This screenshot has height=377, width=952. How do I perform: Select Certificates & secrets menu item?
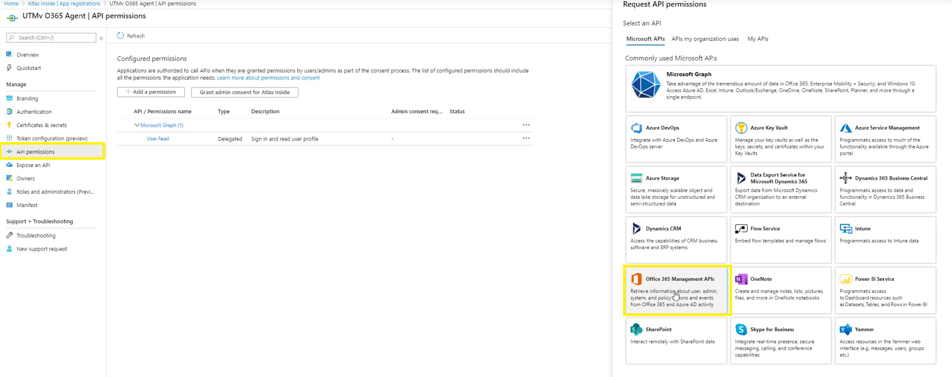42,125
